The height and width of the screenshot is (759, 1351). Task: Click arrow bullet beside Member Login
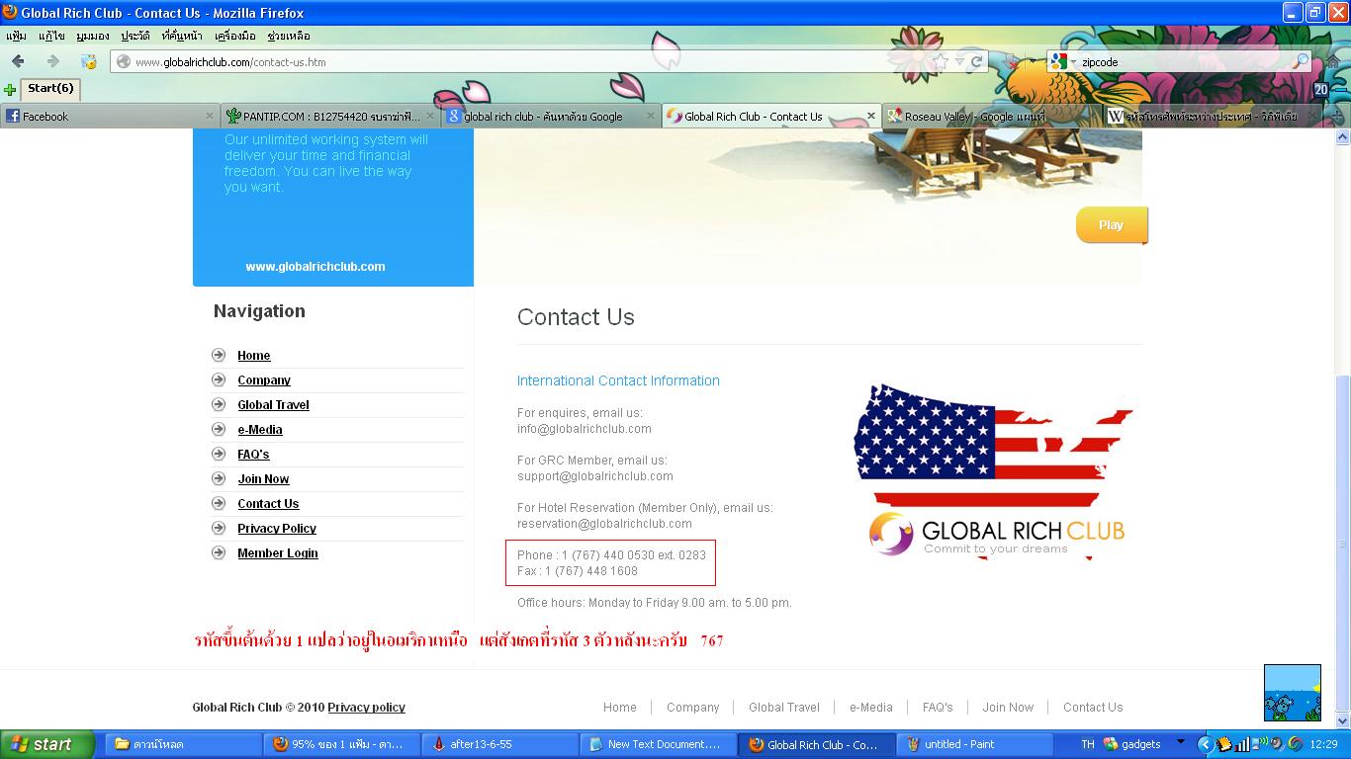219,552
